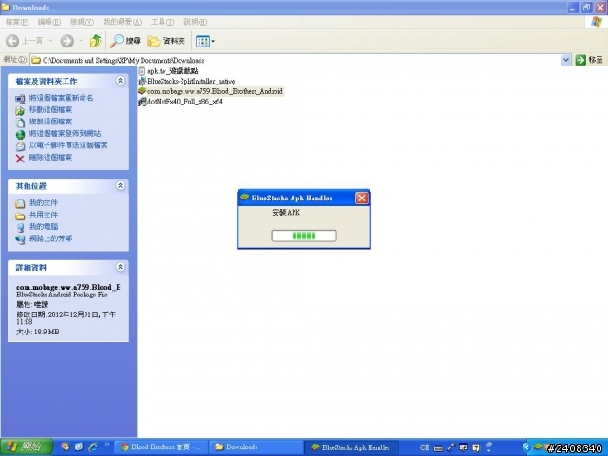
Task: Select com.mobage.ww.a759.Blood_Brothers_Android file
Action: (215, 91)
